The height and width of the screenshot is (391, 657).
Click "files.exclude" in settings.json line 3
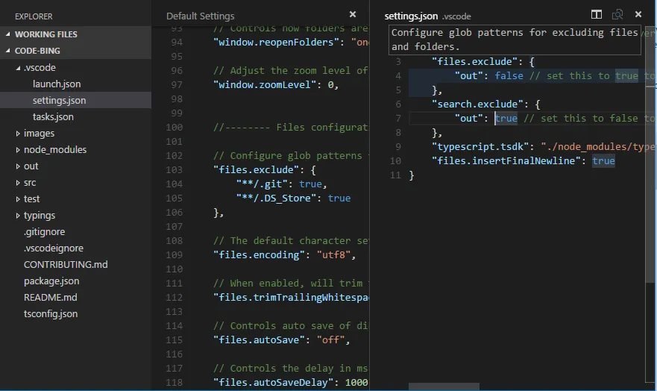475,62
